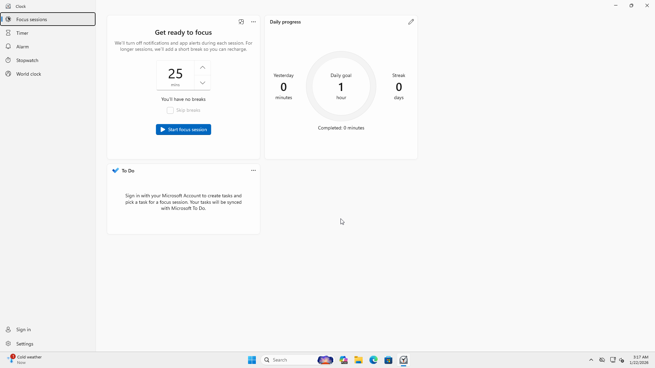The image size is (655, 368).
Task: Open Microsoft Edge from the taskbar
Action: coord(374,360)
